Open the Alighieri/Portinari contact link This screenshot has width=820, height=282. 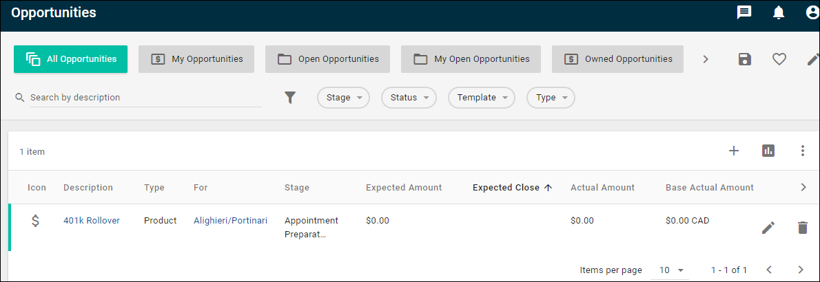[230, 220]
